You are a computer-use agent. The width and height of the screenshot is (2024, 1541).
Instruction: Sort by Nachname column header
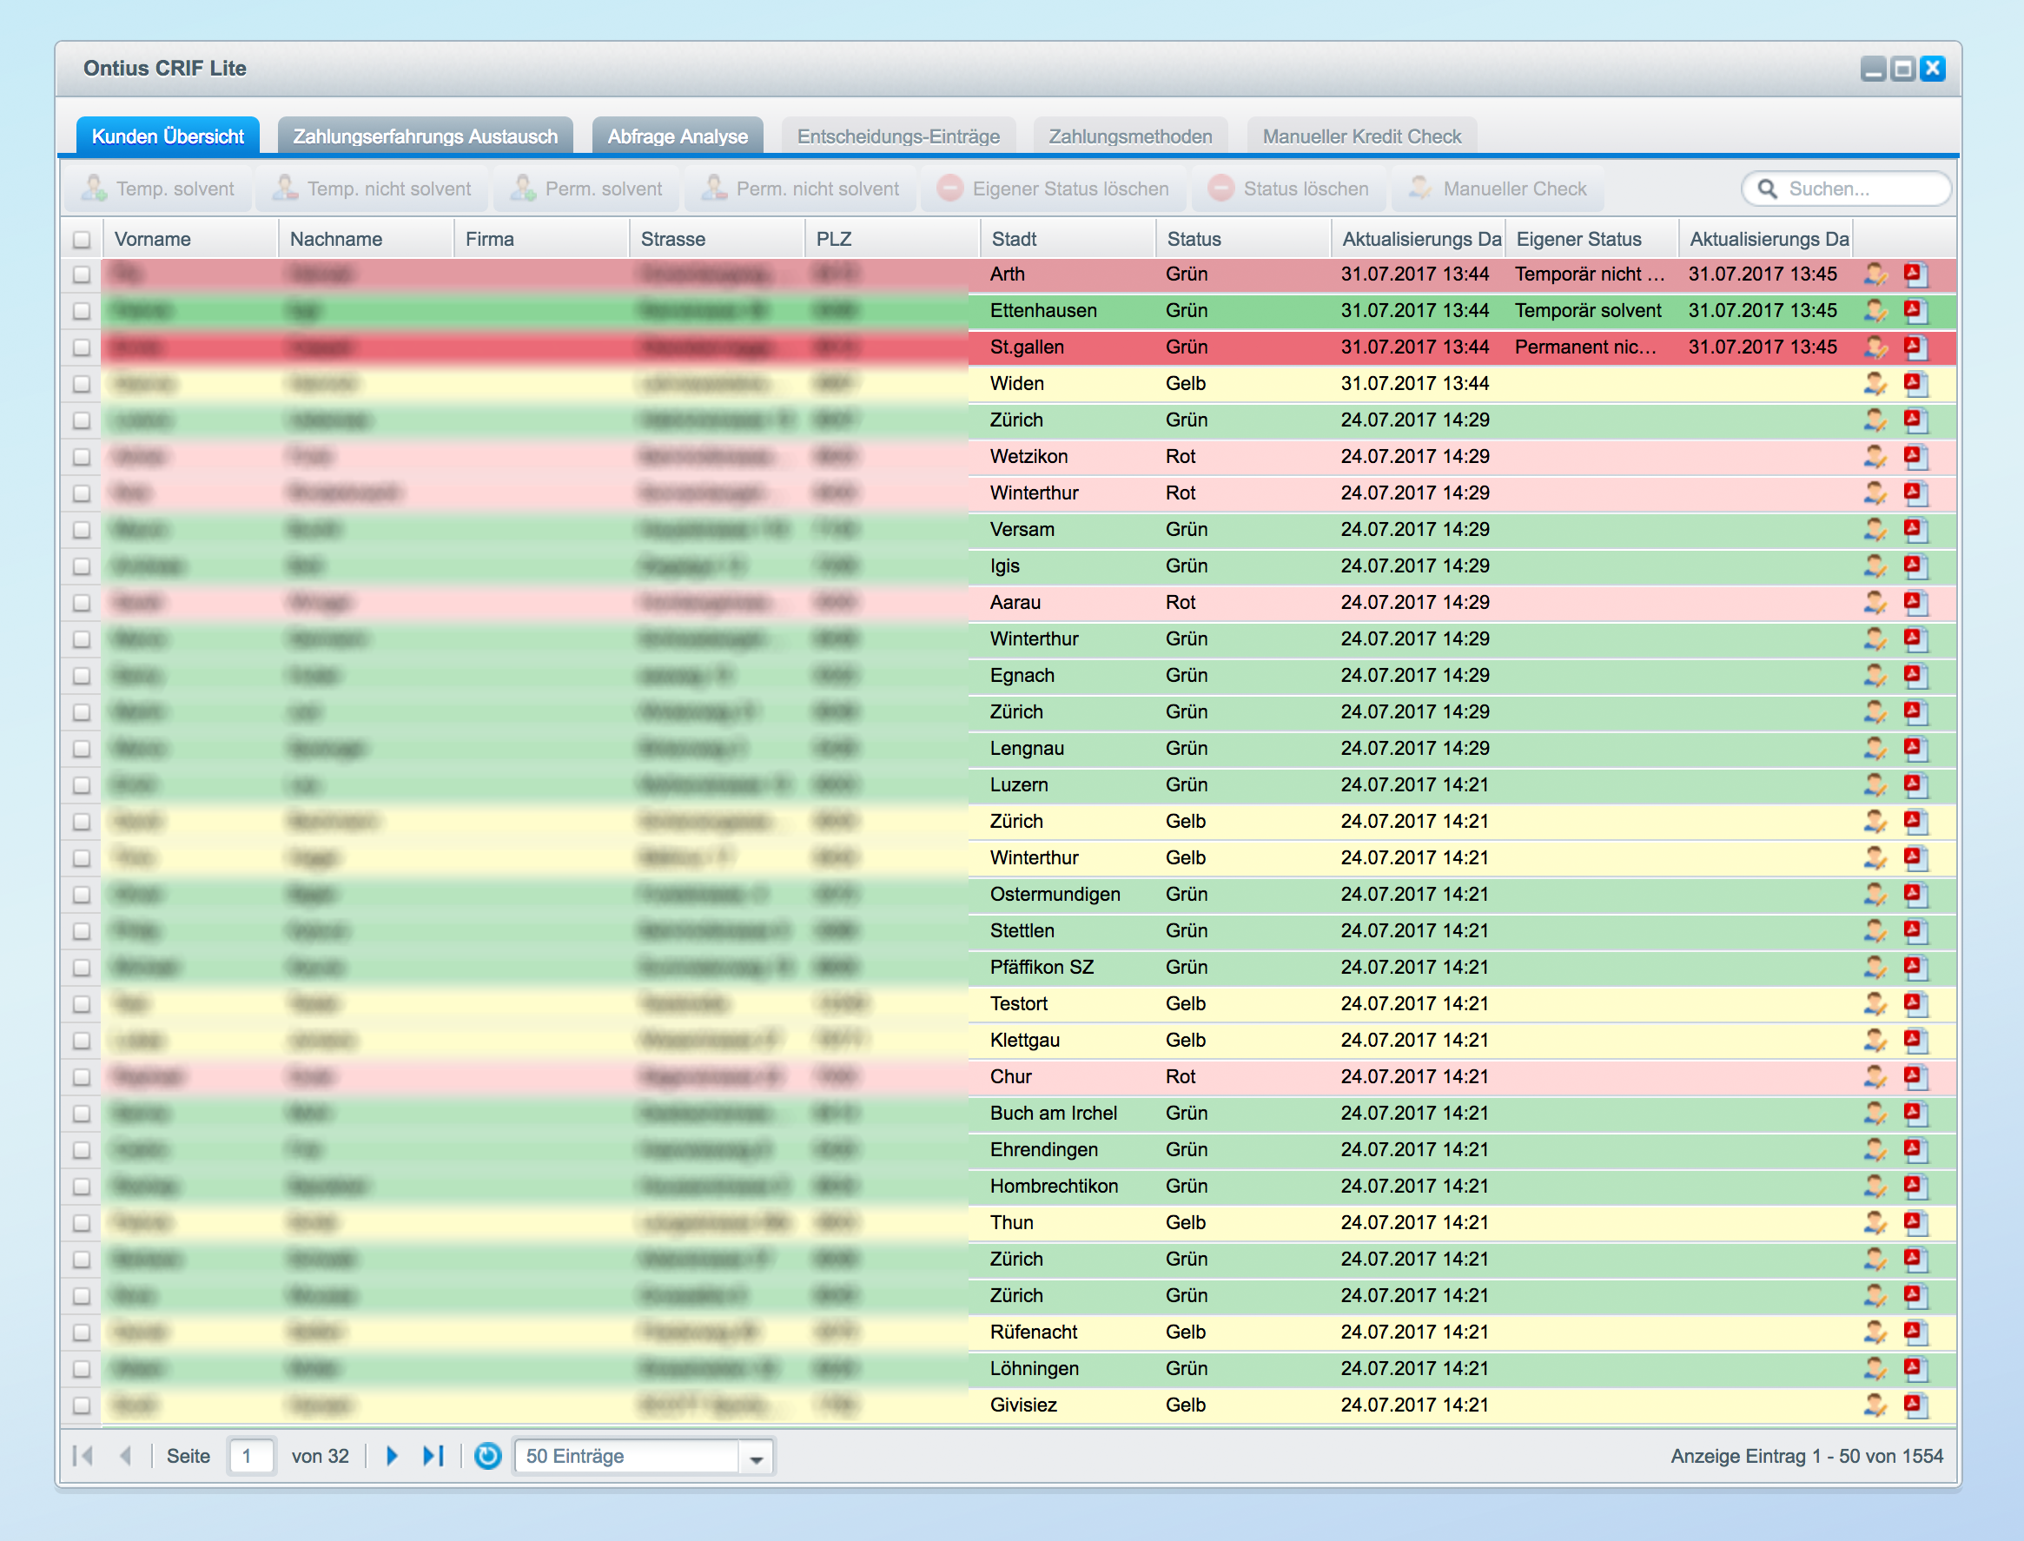pos(366,240)
